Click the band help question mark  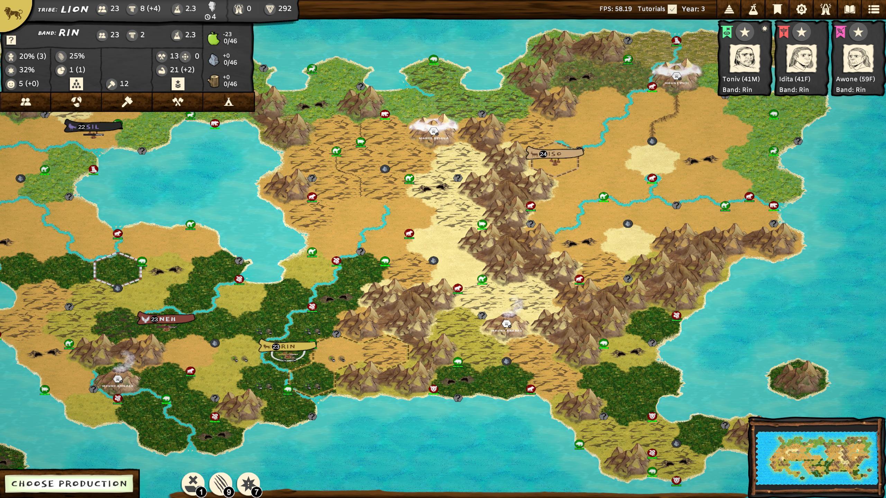11,40
